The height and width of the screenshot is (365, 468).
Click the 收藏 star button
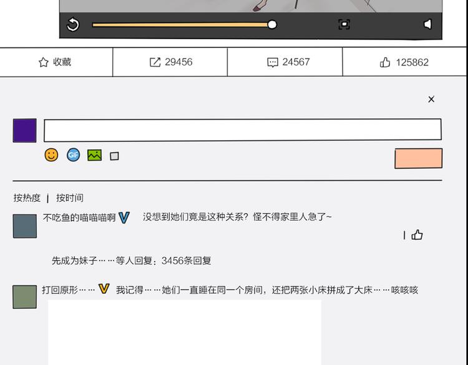(x=55, y=62)
